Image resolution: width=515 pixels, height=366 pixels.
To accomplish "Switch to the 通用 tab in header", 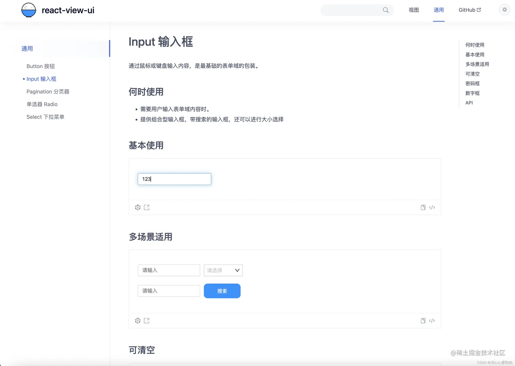I will tap(439, 10).
